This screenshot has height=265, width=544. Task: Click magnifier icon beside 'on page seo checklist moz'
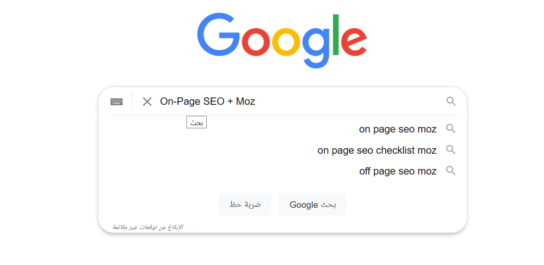(x=451, y=150)
